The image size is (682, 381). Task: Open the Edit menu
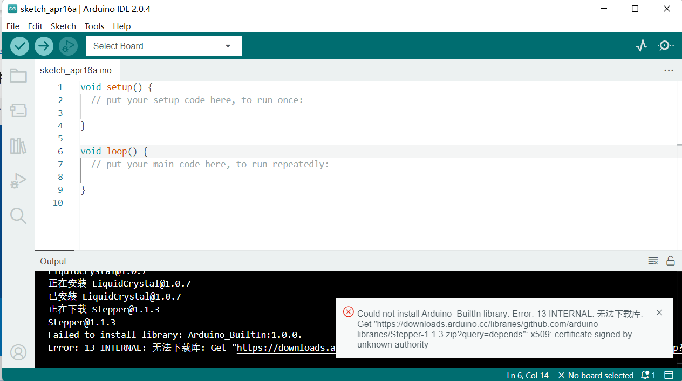click(35, 26)
